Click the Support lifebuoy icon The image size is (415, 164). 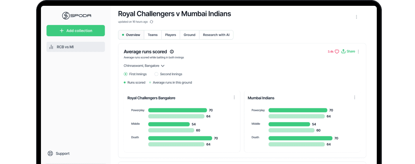point(51,153)
